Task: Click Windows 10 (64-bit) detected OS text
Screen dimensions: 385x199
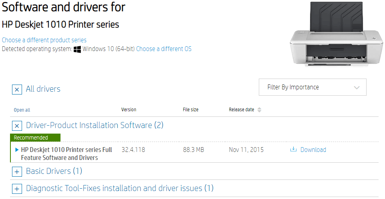Action: (x=109, y=49)
